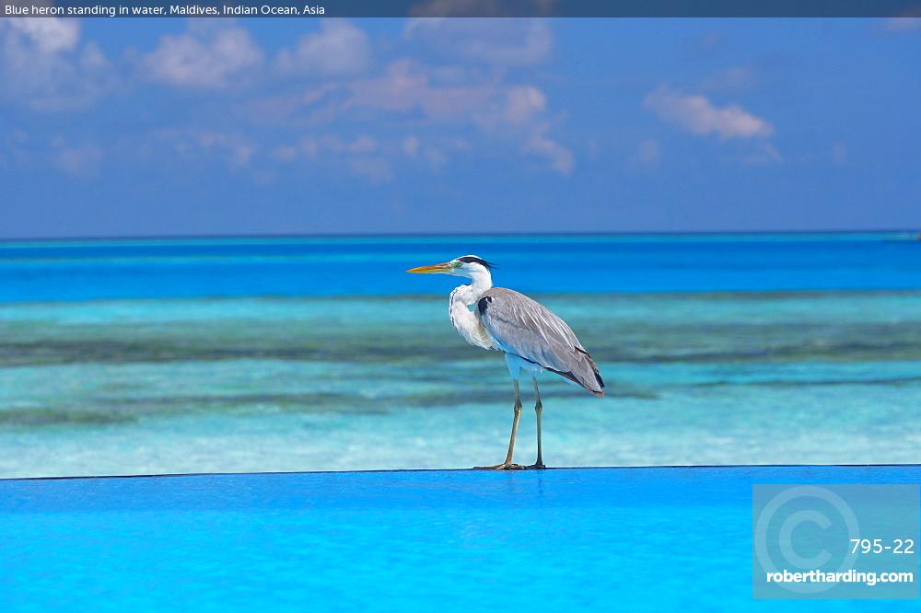Click the word "Maldives" in the caption
The width and height of the screenshot is (921, 613).
pos(193,10)
